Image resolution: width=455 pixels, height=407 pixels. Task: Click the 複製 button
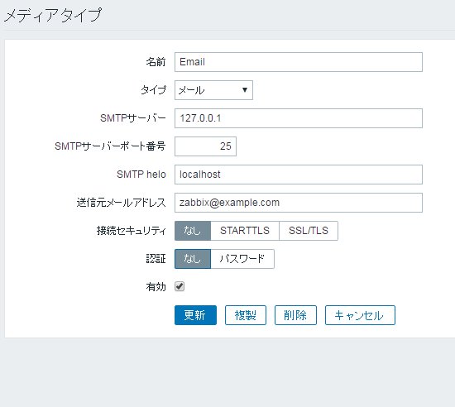click(246, 315)
